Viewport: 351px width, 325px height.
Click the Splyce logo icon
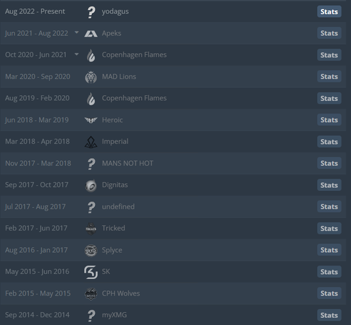click(91, 250)
